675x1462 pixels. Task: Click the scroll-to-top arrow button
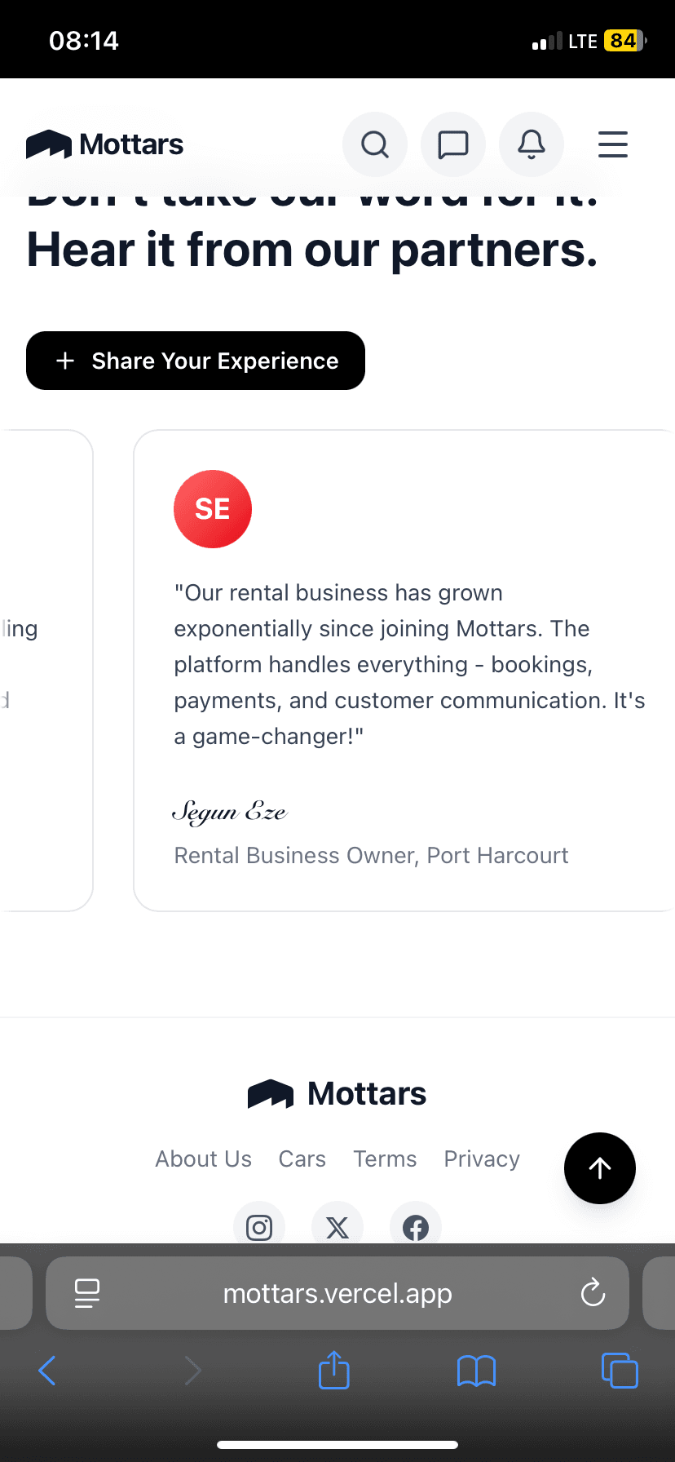(x=600, y=1168)
